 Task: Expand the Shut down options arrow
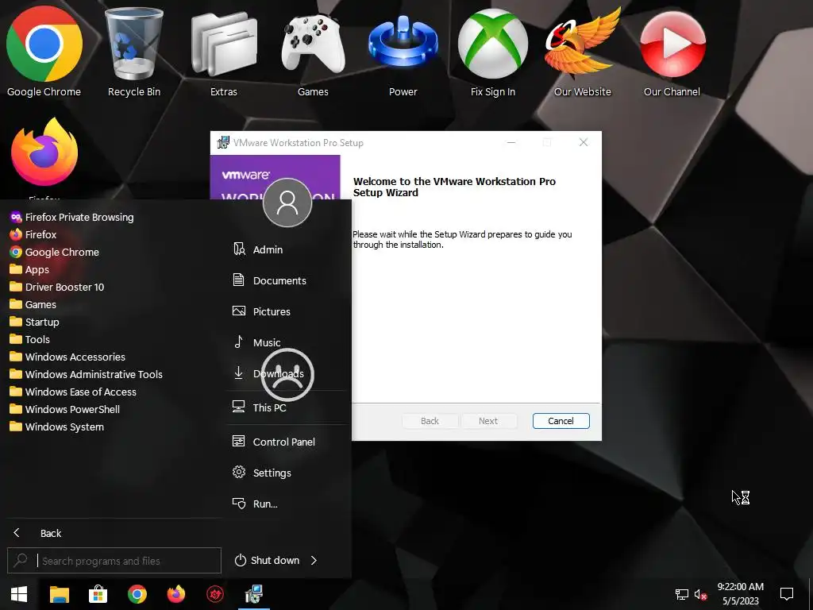point(314,560)
